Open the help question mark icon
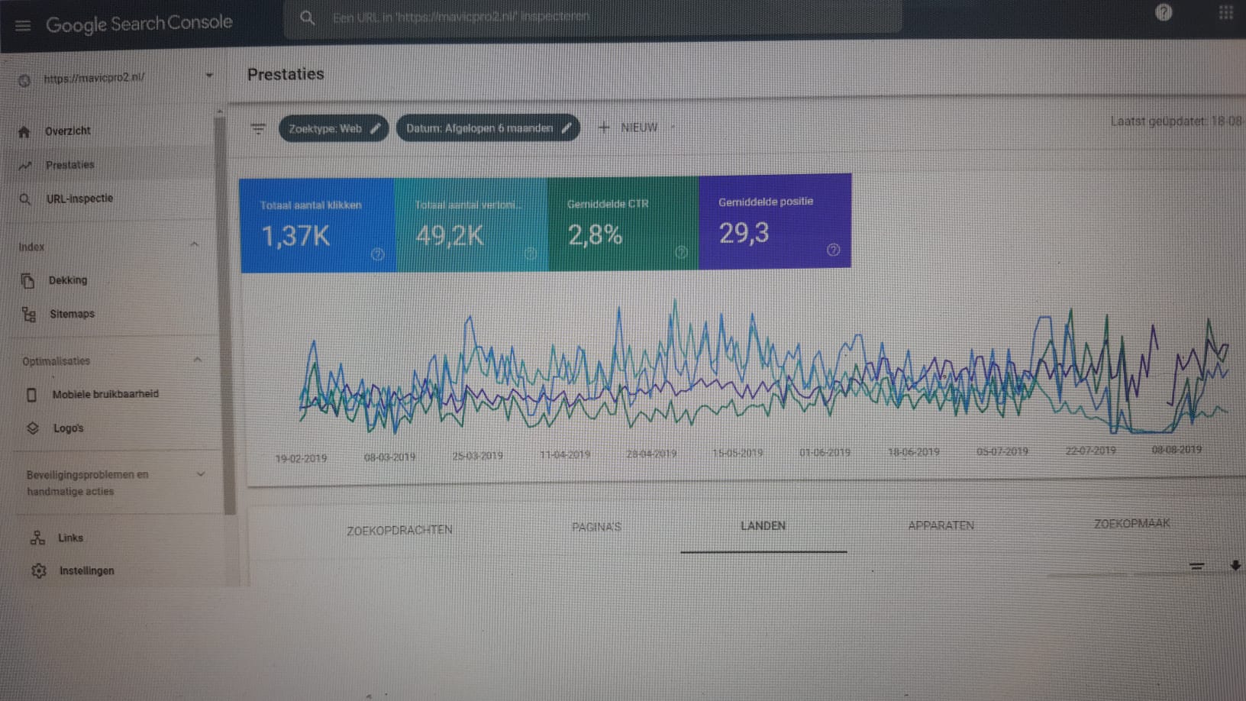The image size is (1246, 701). (1164, 12)
